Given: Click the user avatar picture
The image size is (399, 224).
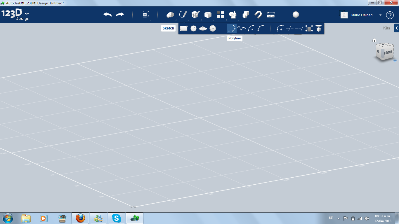Looking at the screenshot, I should click(x=344, y=15).
